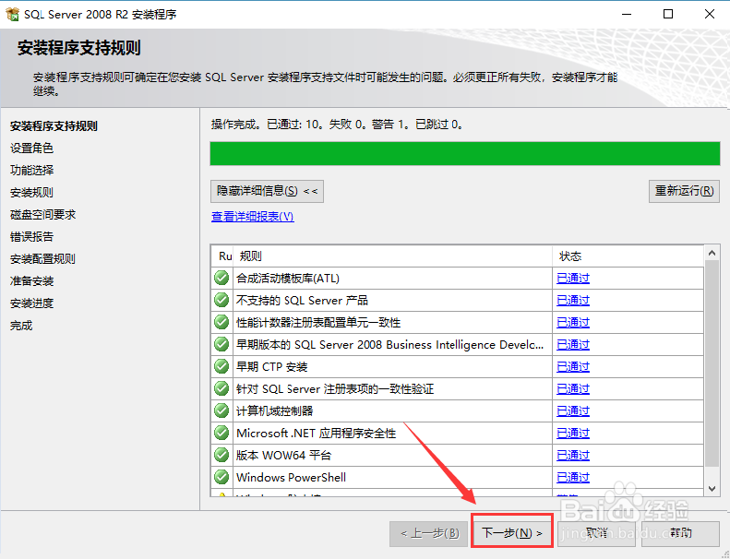Select 设置角色 step in sidebar

31,148
